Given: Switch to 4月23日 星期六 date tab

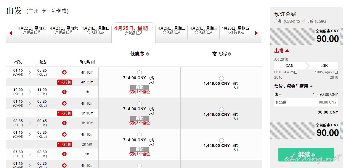Looking at the screenshot, I should coord(64,30).
